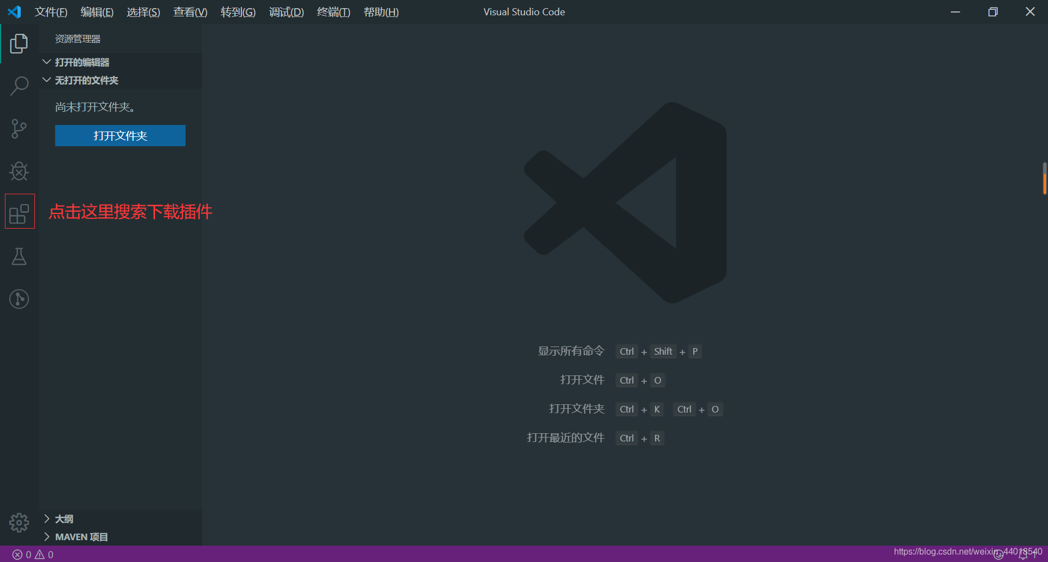Open the 文件(F) menu
This screenshot has width=1048, height=562.
pos(51,12)
